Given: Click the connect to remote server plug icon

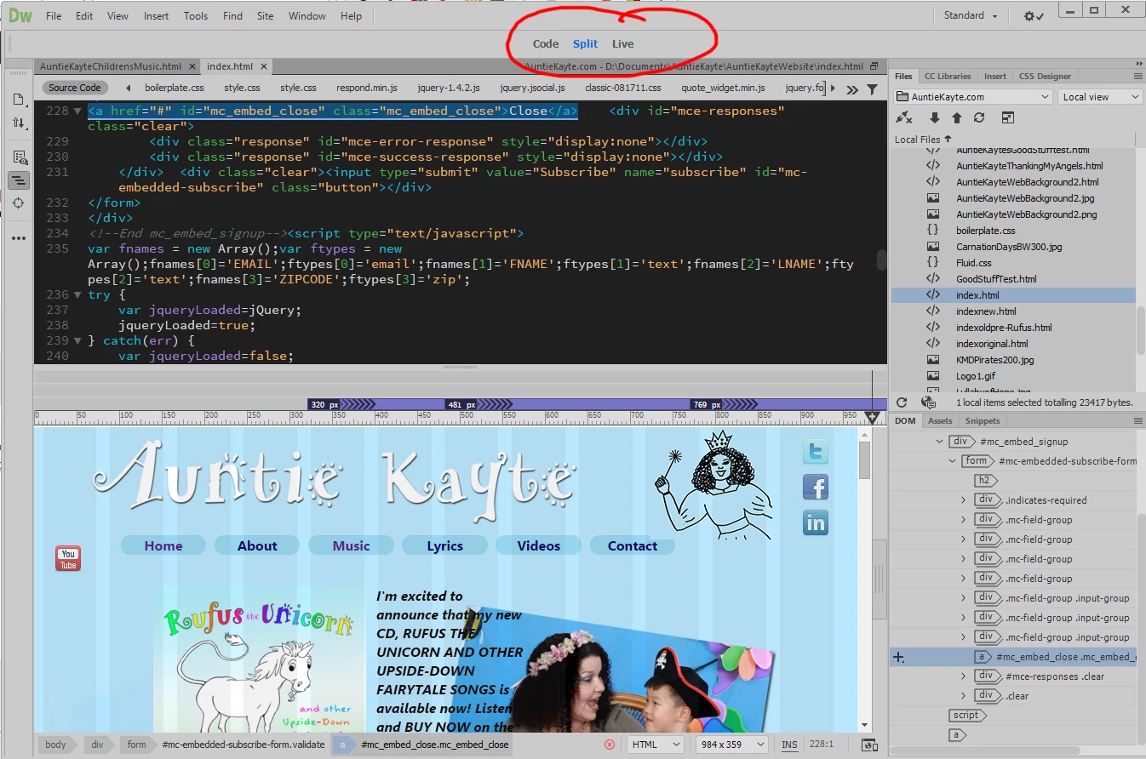Looking at the screenshot, I should click(x=904, y=118).
